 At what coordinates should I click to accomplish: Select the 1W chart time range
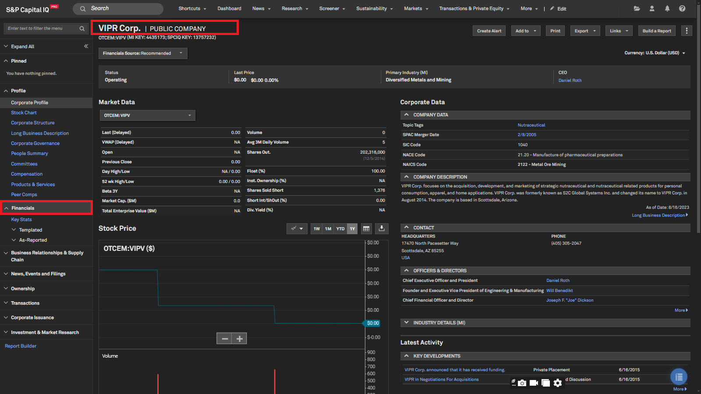[316, 229]
